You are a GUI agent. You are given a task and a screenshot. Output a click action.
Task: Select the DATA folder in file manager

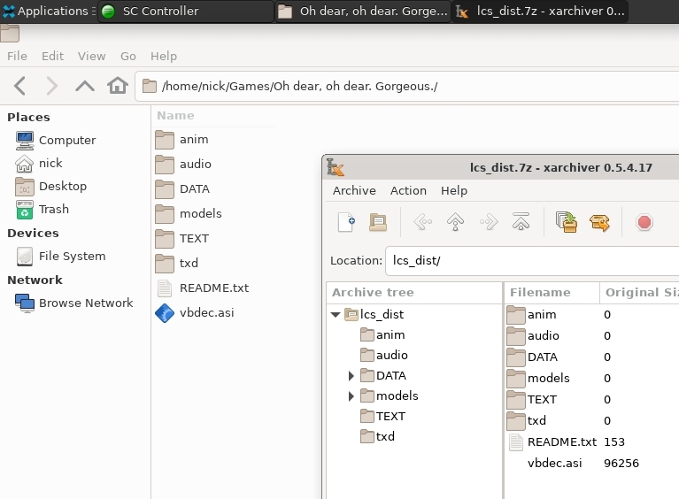click(x=182, y=189)
